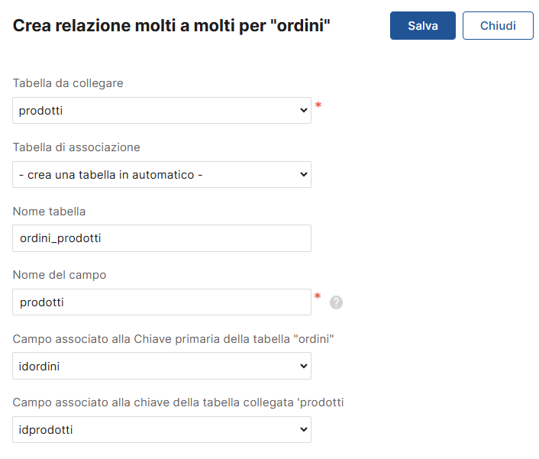539x459 pixels.
Task: Open the "Tabella da collegare" prodotti dropdown
Action: click(x=162, y=111)
